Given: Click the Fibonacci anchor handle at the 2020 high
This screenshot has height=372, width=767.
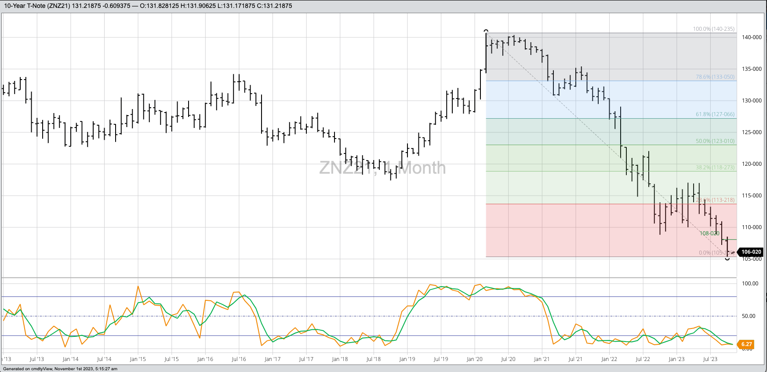Looking at the screenshot, I should pos(486,31).
